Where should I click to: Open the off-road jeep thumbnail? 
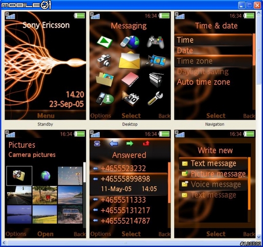click(x=70, y=215)
